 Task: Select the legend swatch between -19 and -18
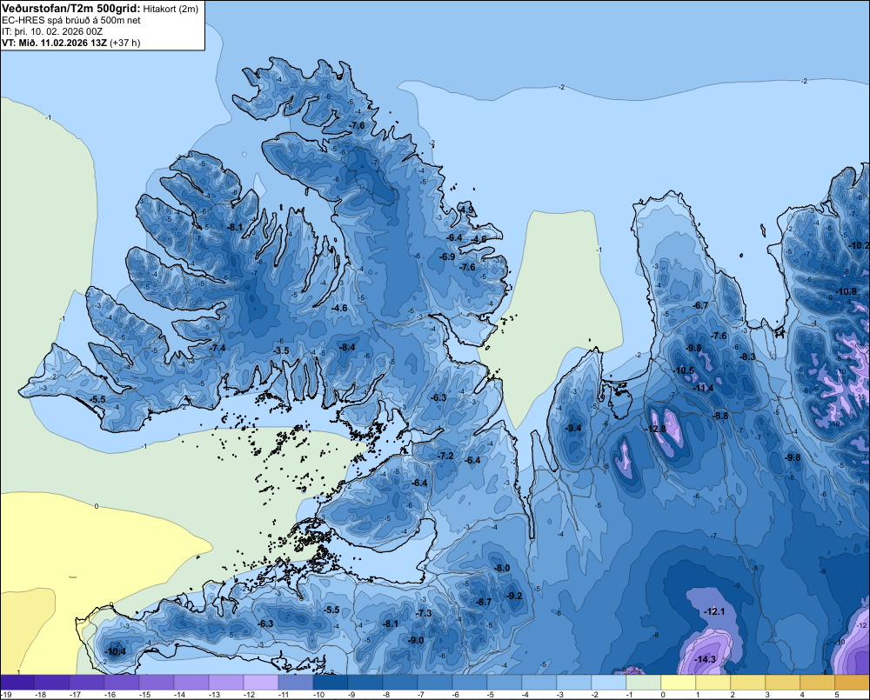click(x=17, y=683)
